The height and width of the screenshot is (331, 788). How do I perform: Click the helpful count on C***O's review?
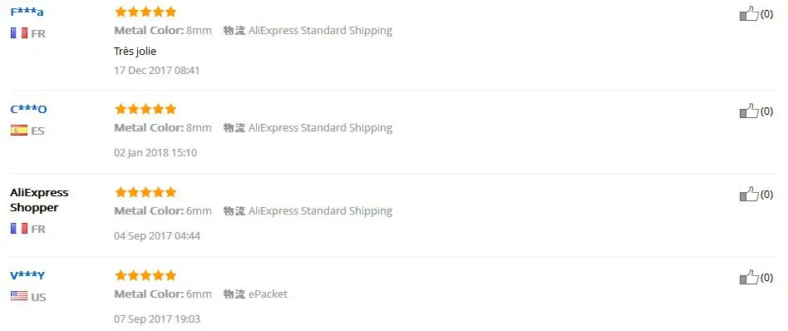tap(766, 111)
